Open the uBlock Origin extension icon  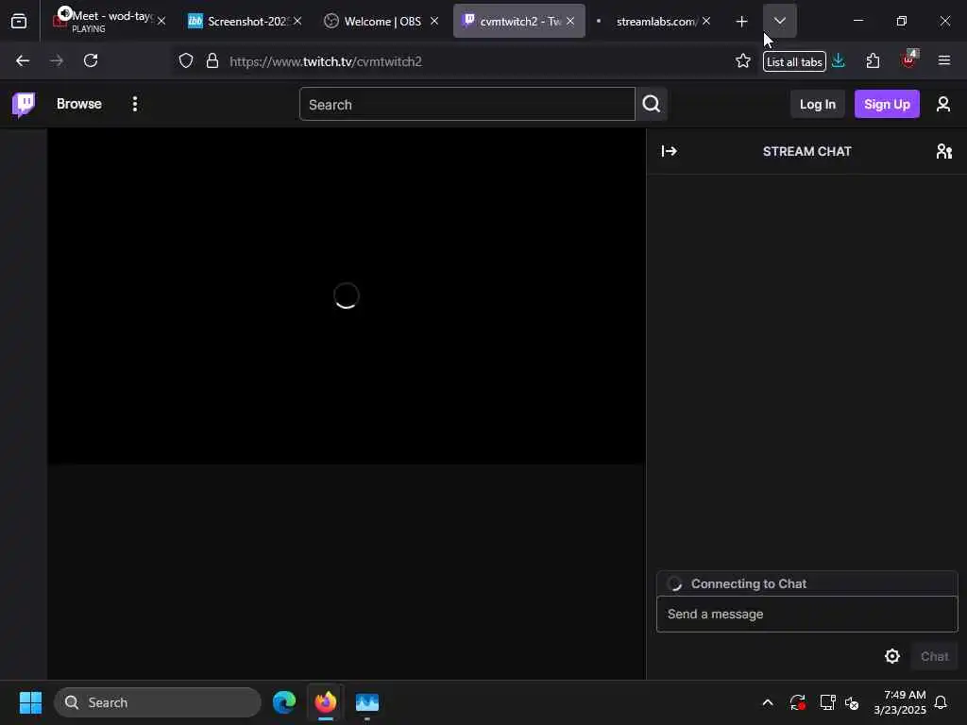(x=909, y=59)
